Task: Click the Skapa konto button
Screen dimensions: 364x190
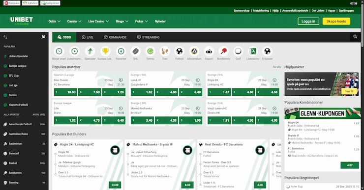Action: point(336,21)
